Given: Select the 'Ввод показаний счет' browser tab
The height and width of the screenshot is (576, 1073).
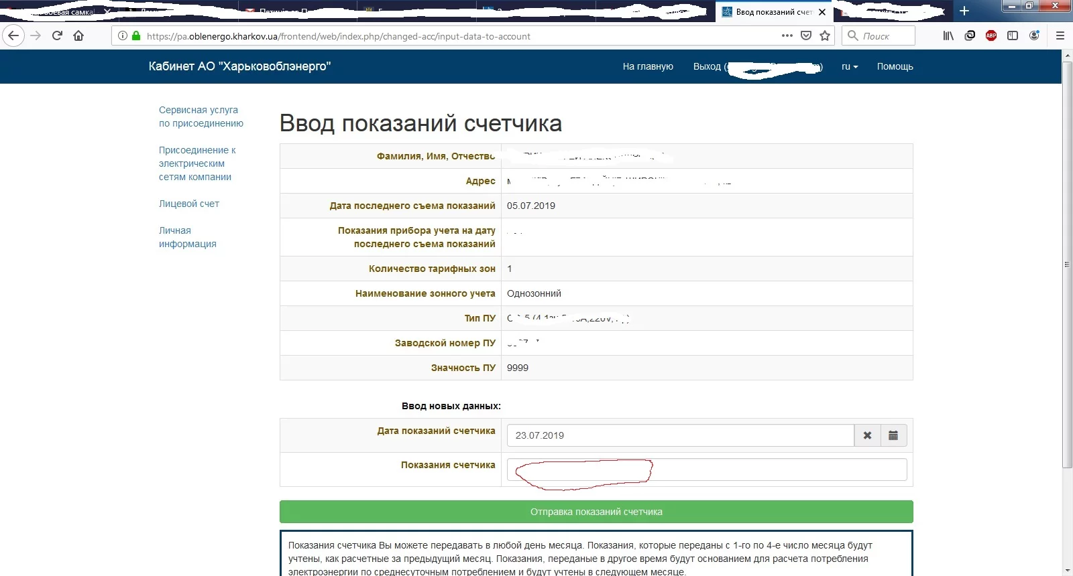Looking at the screenshot, I should pyautogui.click(x=774, y=12).
